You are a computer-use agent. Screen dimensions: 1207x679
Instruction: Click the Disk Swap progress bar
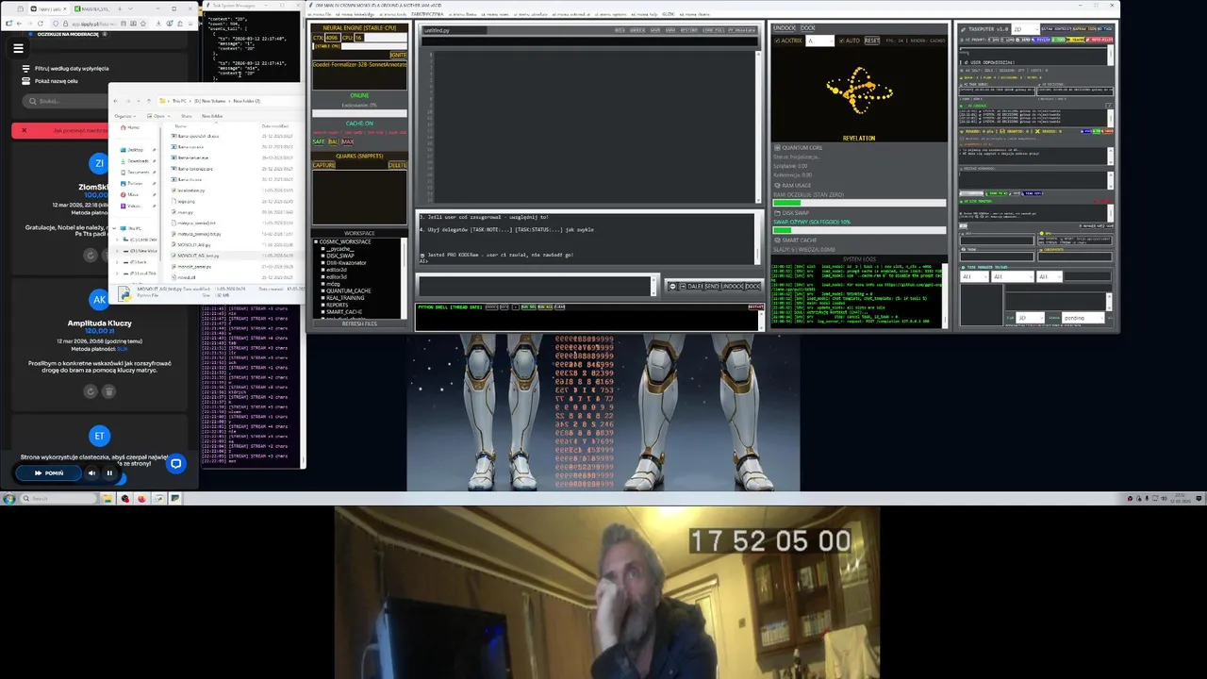(859, 230)
